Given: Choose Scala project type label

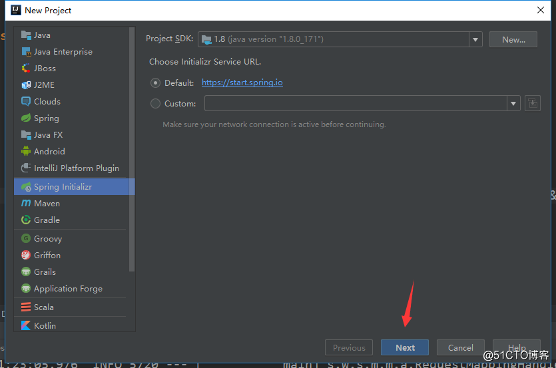Looking at the screenshot, I should pos(44,307).
